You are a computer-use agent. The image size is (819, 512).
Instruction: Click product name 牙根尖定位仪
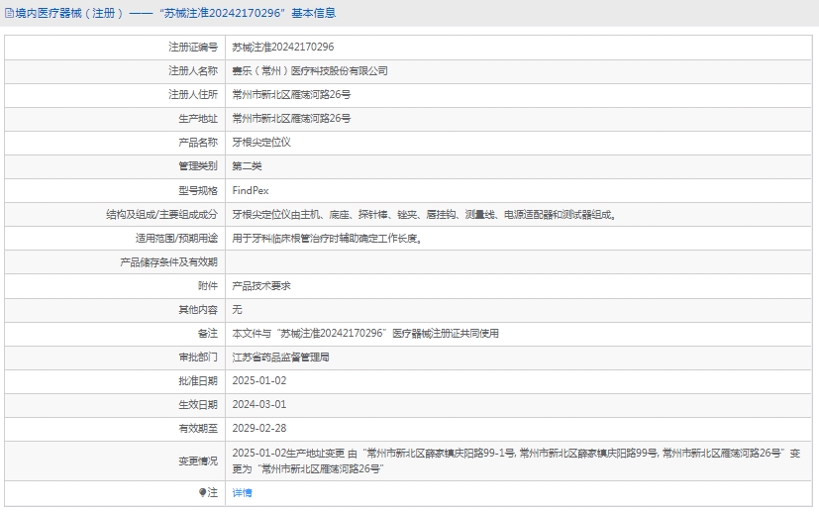tap(260, 142)
